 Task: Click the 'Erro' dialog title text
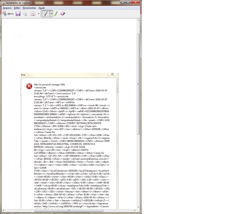coord(23,75)
